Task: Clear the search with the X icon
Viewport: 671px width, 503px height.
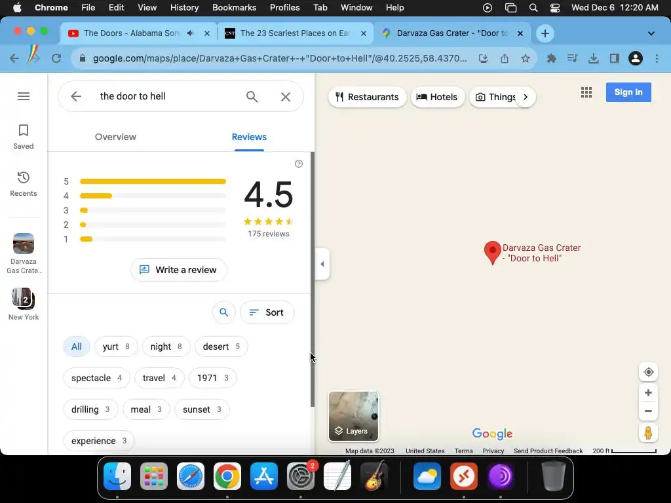Action: [286, 97]
